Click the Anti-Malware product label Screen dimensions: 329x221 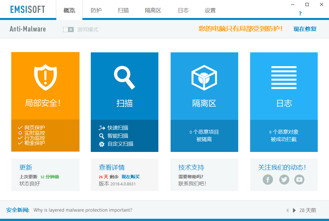coord(28,29)
